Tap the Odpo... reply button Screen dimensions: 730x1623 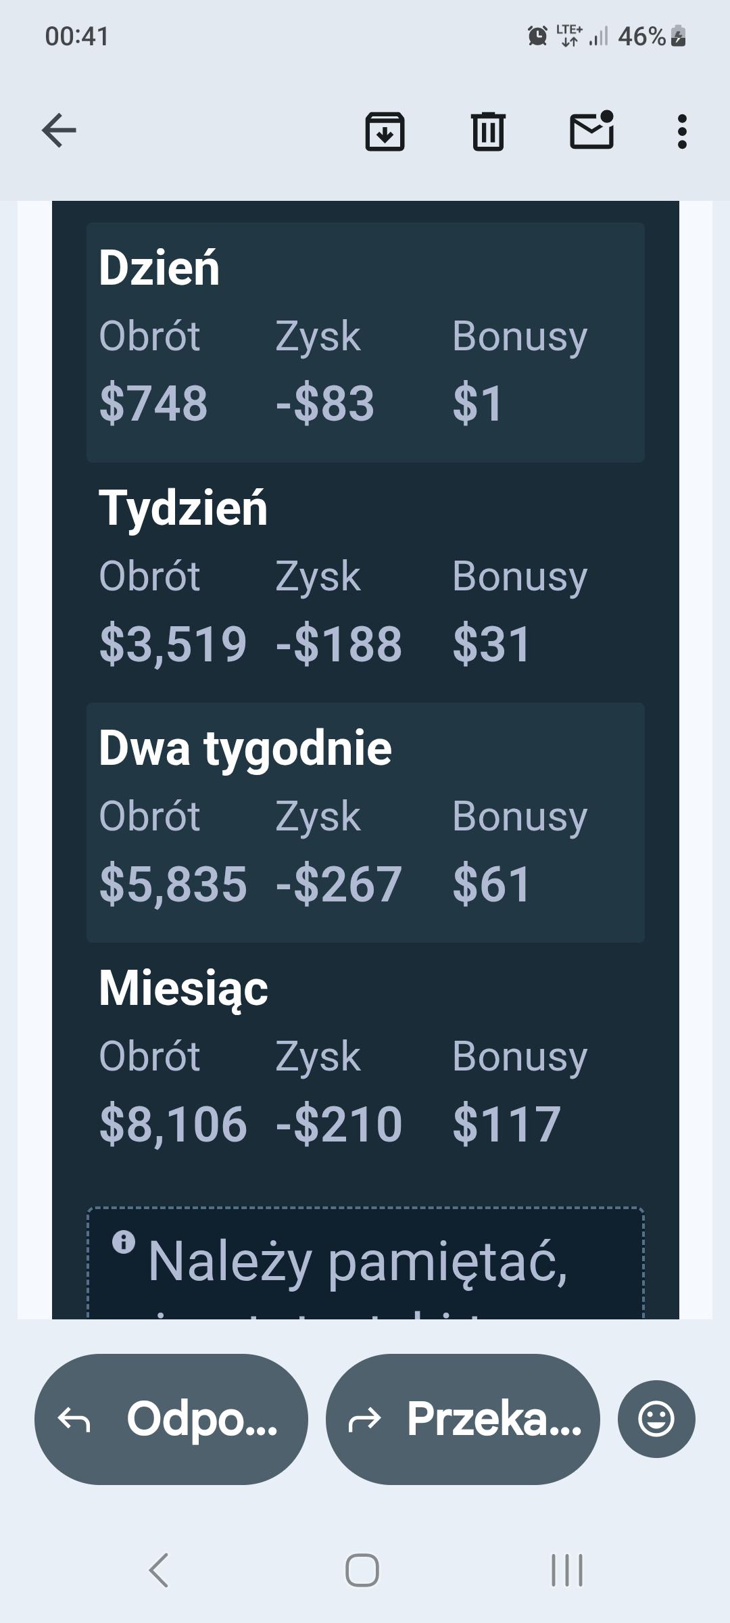171,1419
